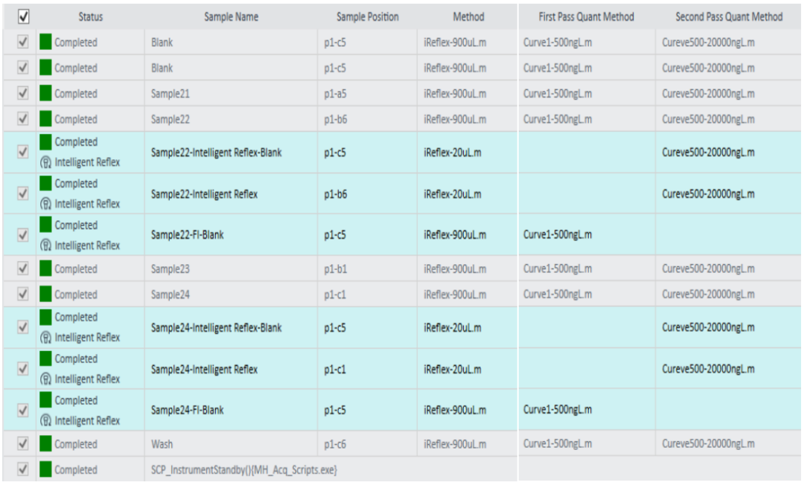Click the Sample Position column header
Image resolution: width=804 pixels, height=485 pixels.
pyautogui.click(x=367, y=17)
